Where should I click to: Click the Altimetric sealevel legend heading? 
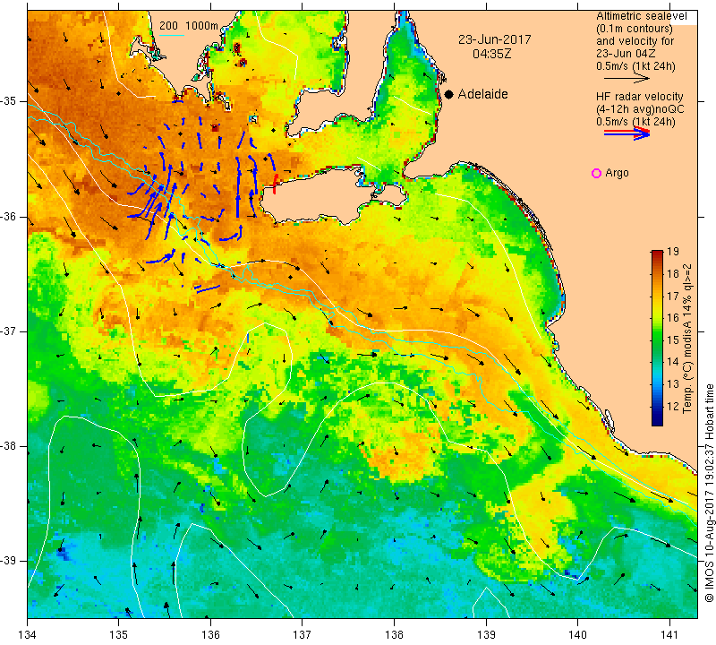tap(642, 16)
